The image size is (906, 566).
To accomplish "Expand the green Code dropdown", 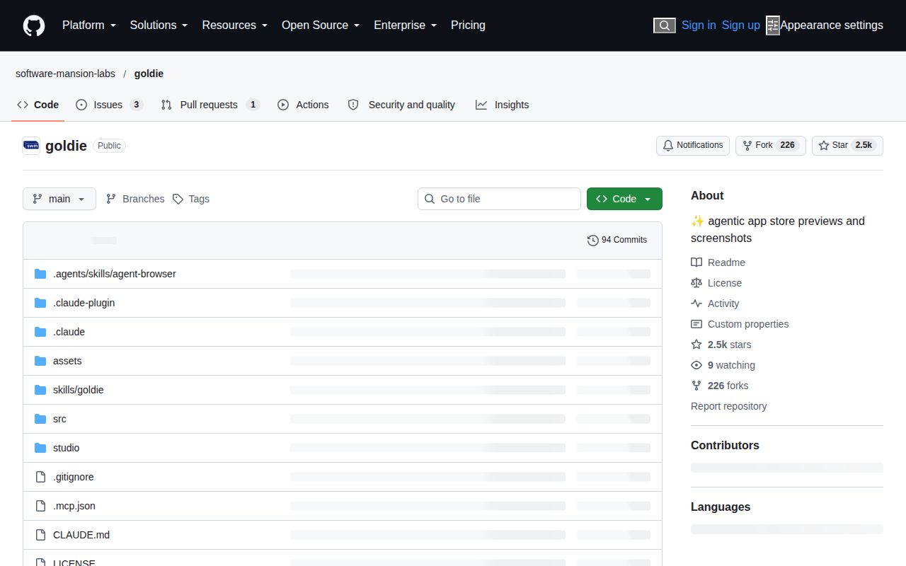I will (x=624, y=199).
